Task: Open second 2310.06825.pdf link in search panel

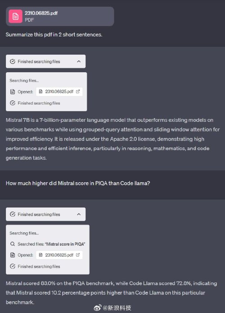Action: tap(59, 255)
